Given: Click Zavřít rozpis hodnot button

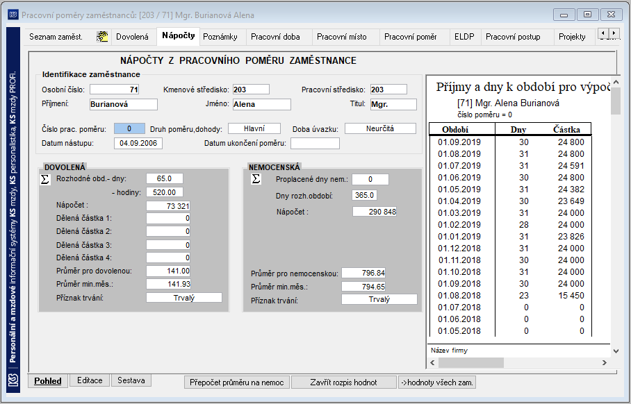Looking at the screenshot, I should pyautogui.click(x=344, y=382).
